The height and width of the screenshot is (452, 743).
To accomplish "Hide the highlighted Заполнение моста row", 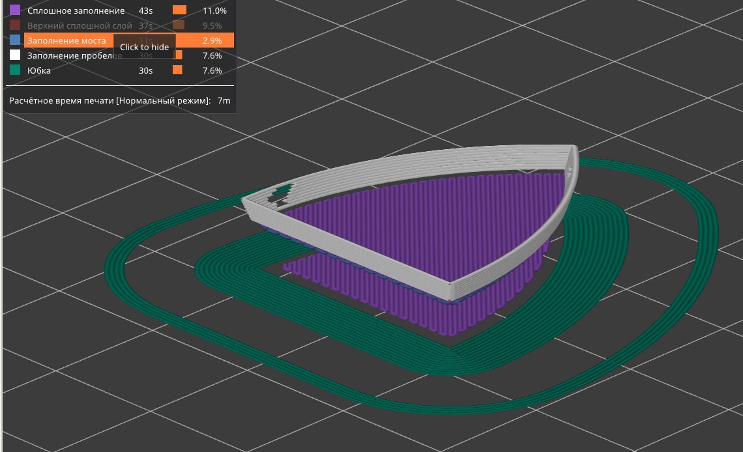I will coord(129,40).
